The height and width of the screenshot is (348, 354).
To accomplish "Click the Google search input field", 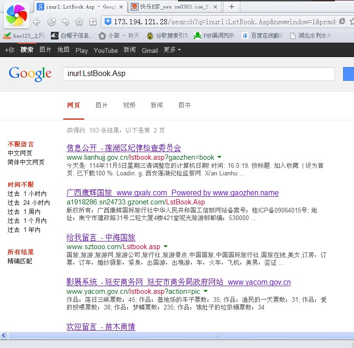I will 199,74.
